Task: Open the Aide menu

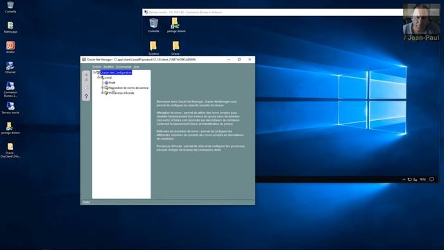Action: 136,67
